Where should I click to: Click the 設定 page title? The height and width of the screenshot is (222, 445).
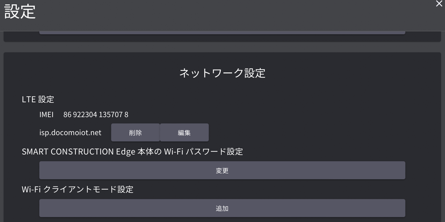(x=20, y=12)
